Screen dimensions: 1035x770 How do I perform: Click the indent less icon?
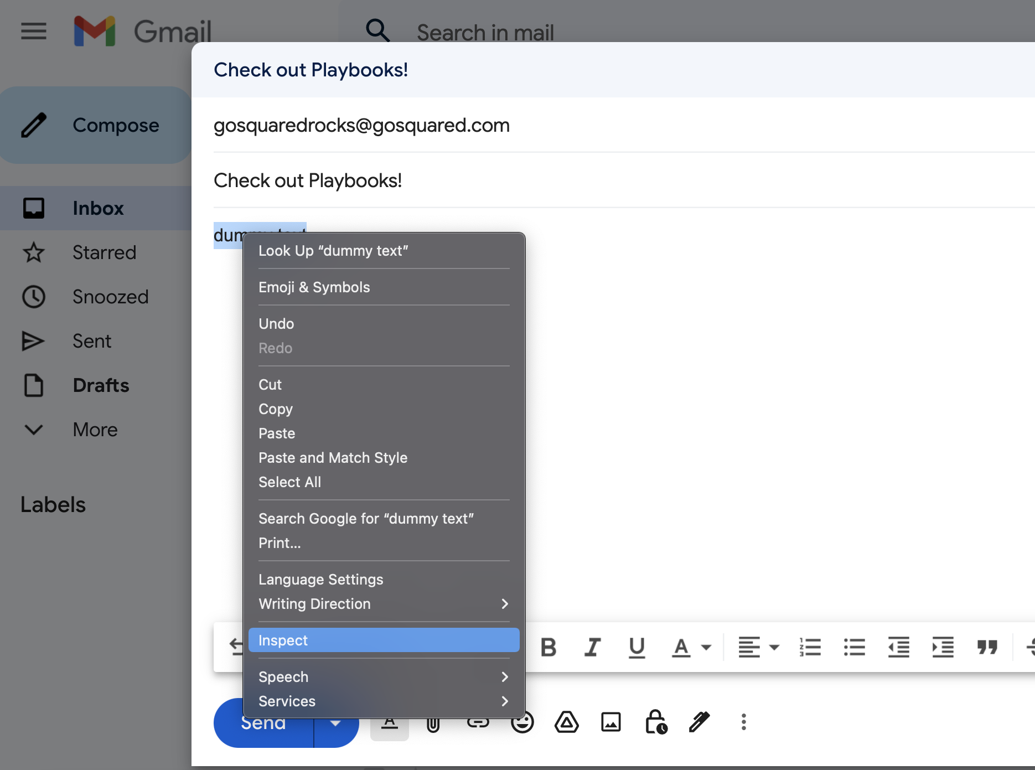(x=899, y=647)
